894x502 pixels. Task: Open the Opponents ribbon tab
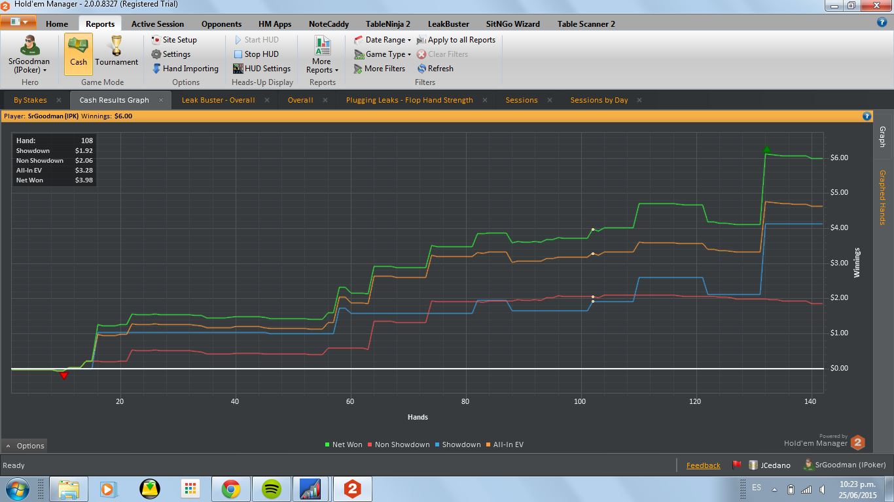point(221,24)
